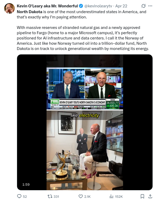Click the 152K views count
This screenshot has height=202, width=157.
pyautogui.click(x=119, y=196)
